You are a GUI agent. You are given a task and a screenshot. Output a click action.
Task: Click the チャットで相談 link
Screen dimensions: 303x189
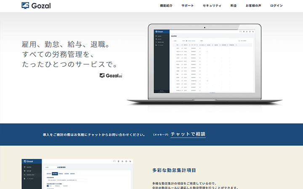pos(188,134)
